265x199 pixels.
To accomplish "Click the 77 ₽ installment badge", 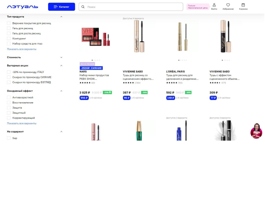I will pyautogui.click(x=213, y=98).
